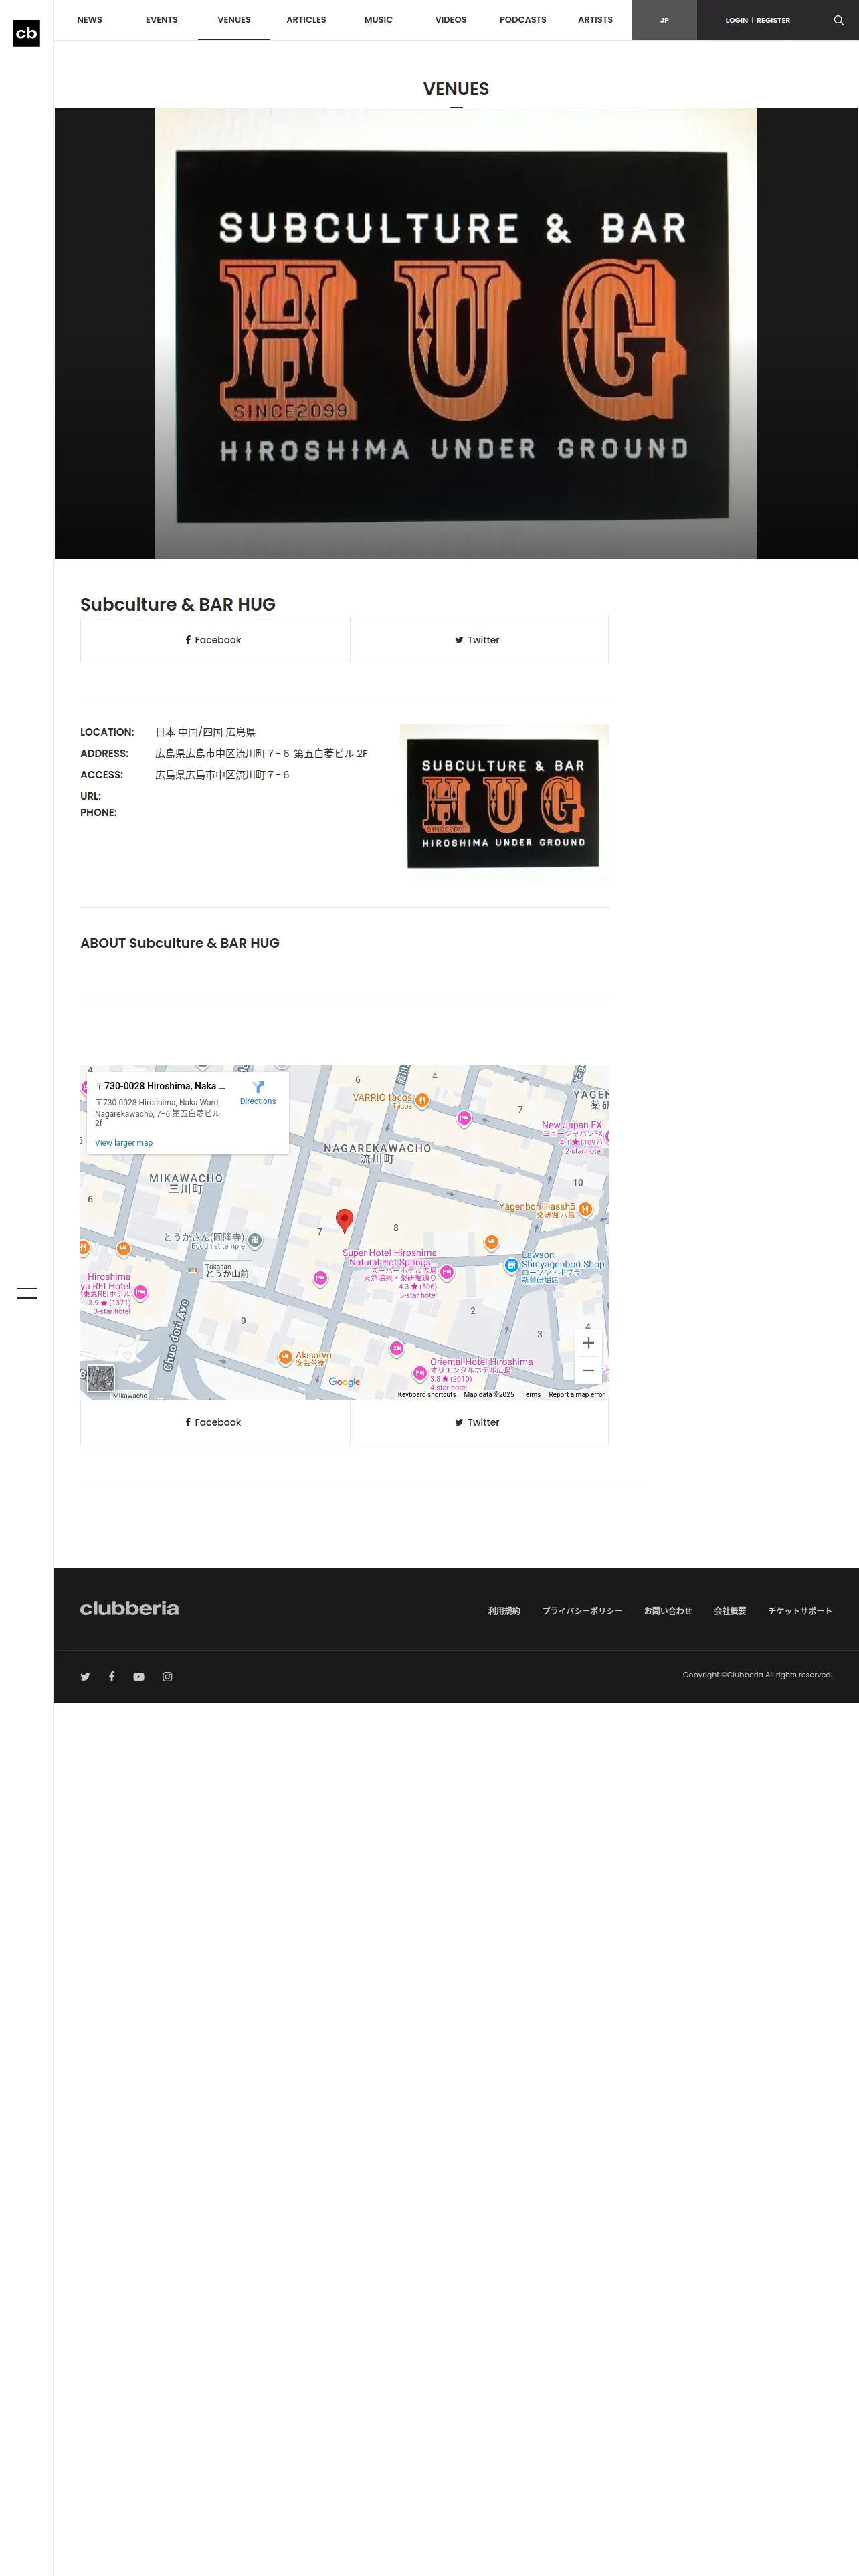Click the footer Facebook icon
Image resolution: width=859 pixels, height=2576 pixels.
(x=112, y=1677)
